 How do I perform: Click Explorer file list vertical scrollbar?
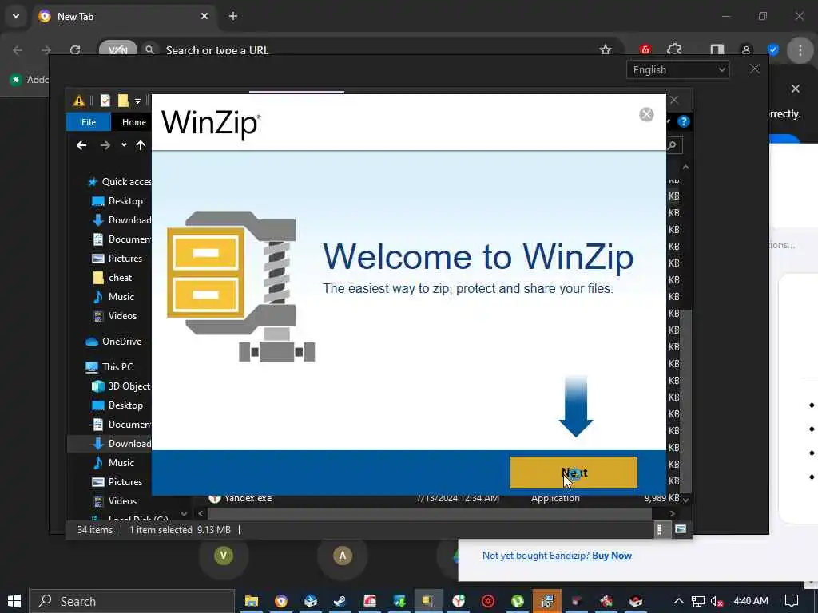[686, 401]
